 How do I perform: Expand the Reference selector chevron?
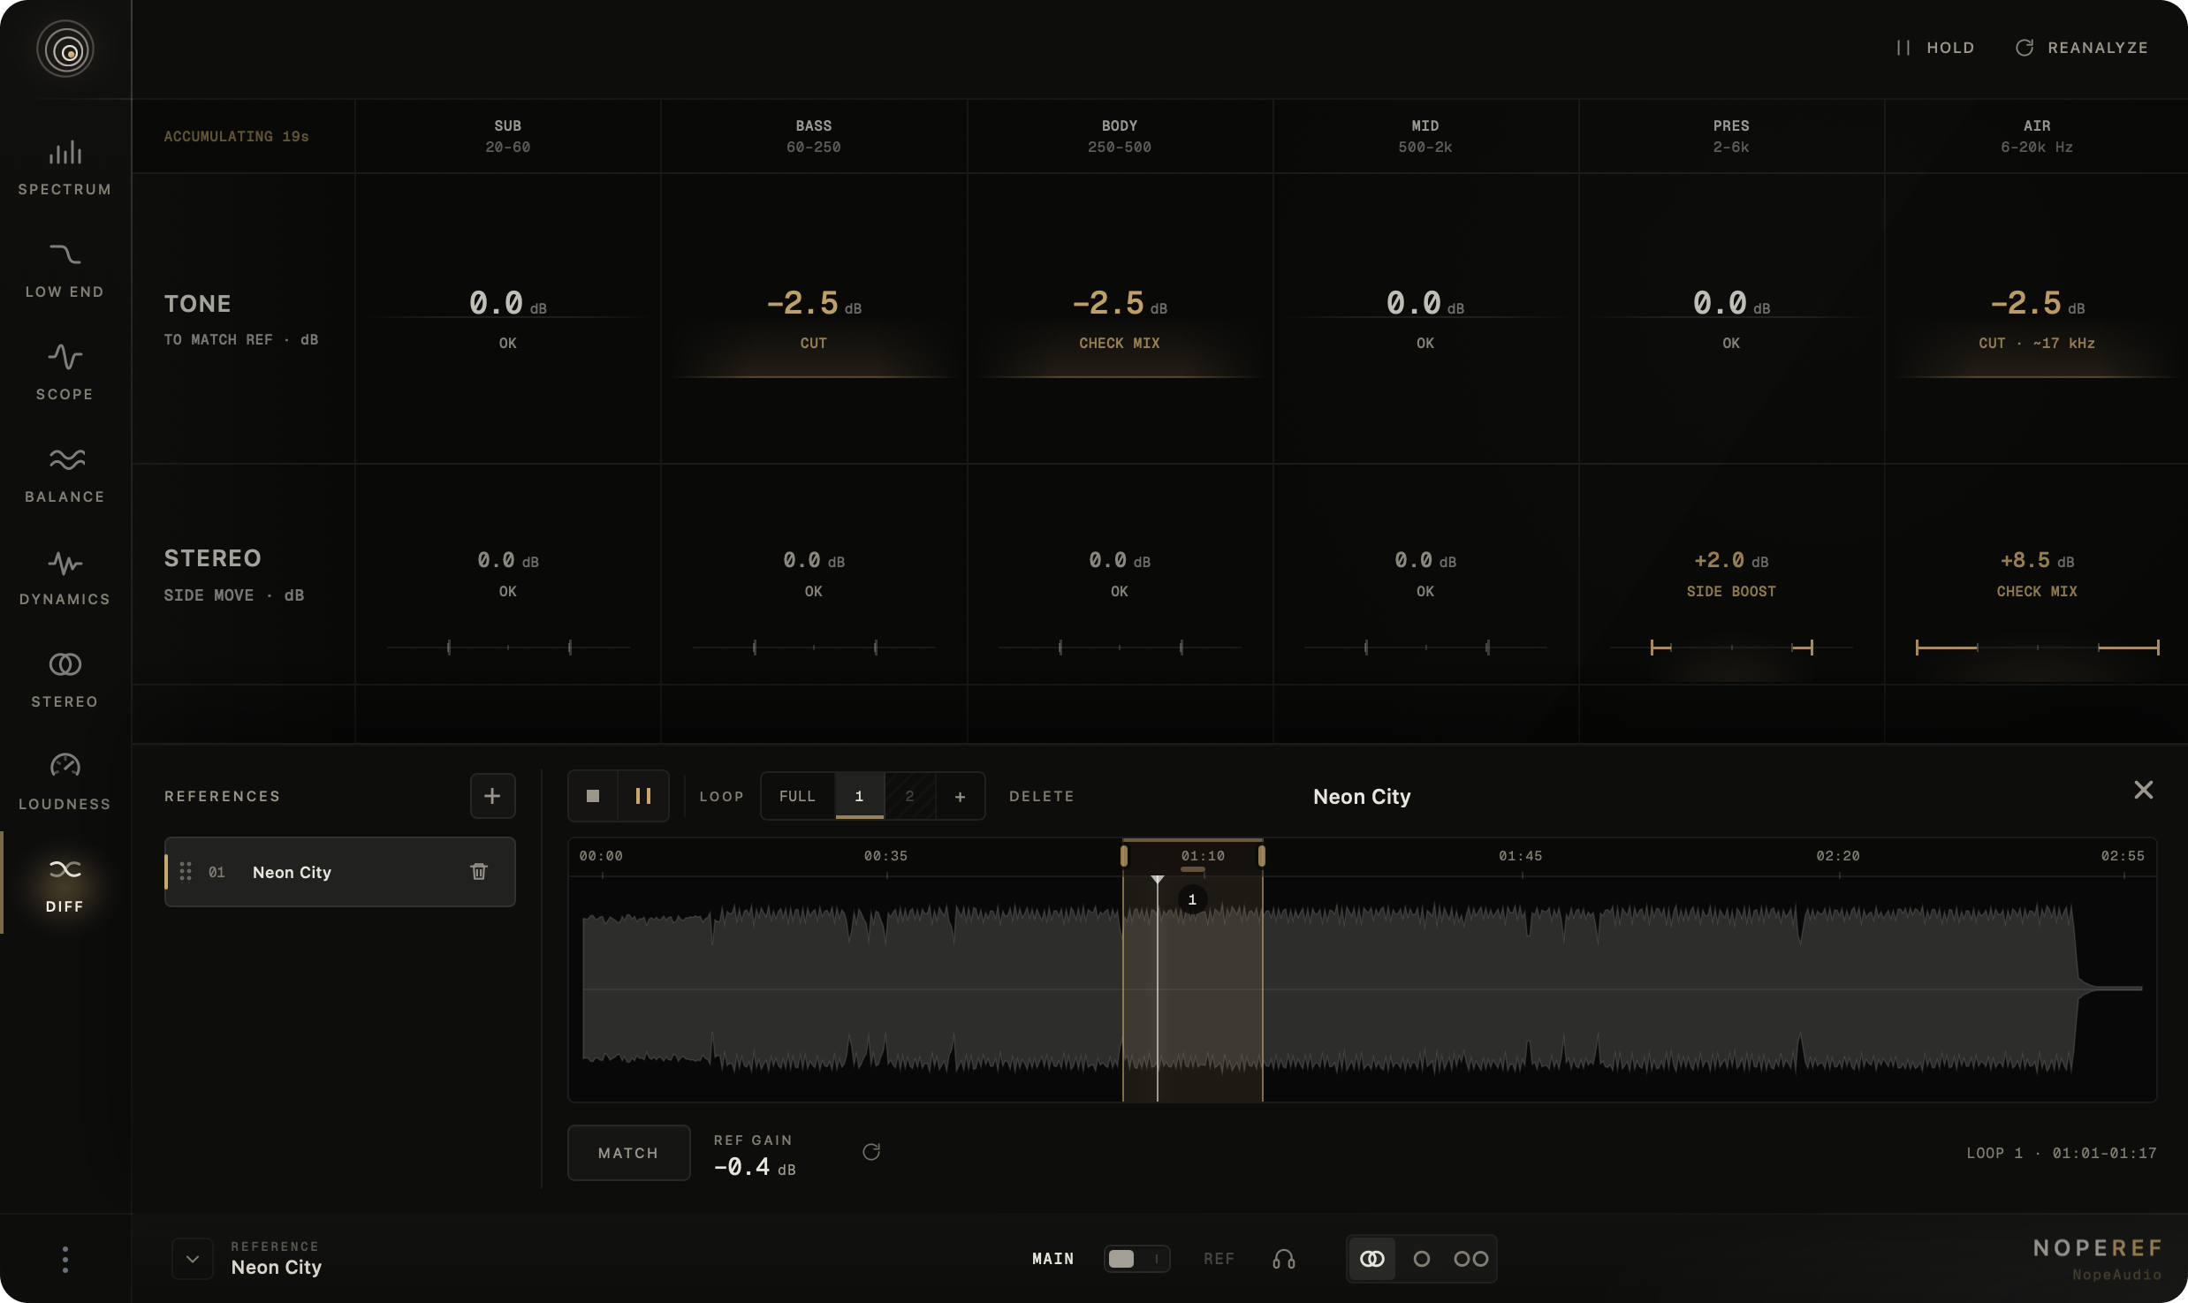tap(193, 1259)
